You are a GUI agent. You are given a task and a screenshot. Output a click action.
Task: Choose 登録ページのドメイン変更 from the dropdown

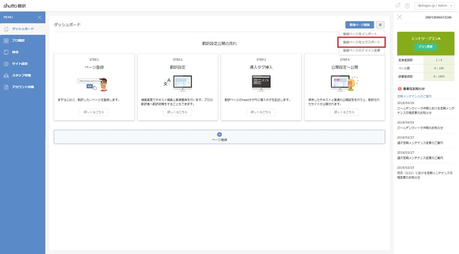(x=361, y=50)
